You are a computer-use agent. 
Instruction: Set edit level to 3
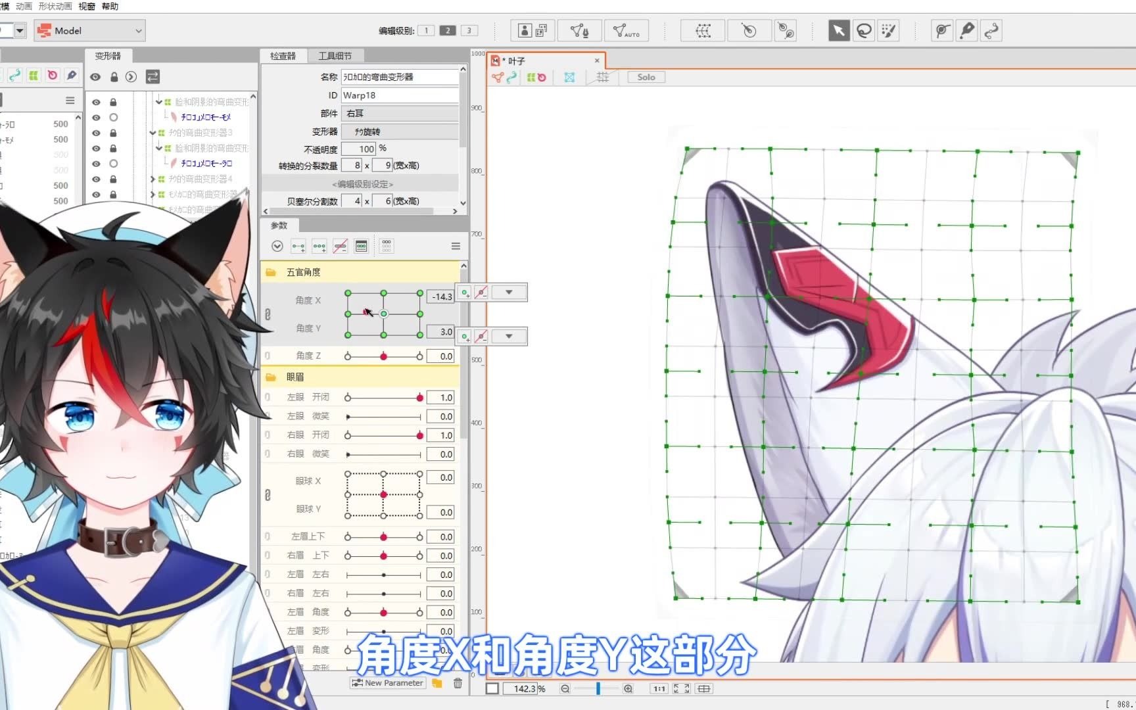tap(469, 30)
